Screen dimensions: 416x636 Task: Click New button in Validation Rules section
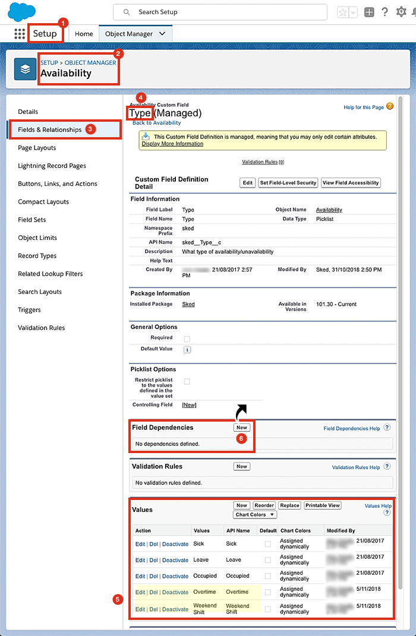point(242,466)
